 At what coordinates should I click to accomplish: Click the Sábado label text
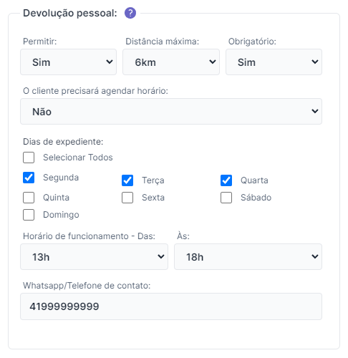tap(256, 198)
